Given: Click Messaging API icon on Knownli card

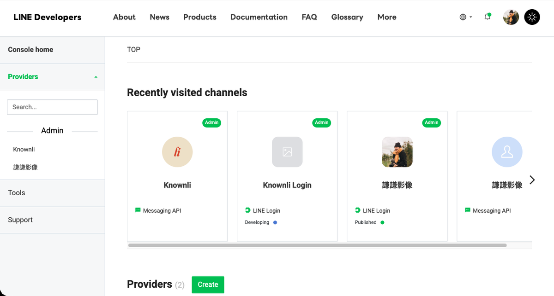Looking at the screenshot, I should pyautogui.click(x=138, y=210).
